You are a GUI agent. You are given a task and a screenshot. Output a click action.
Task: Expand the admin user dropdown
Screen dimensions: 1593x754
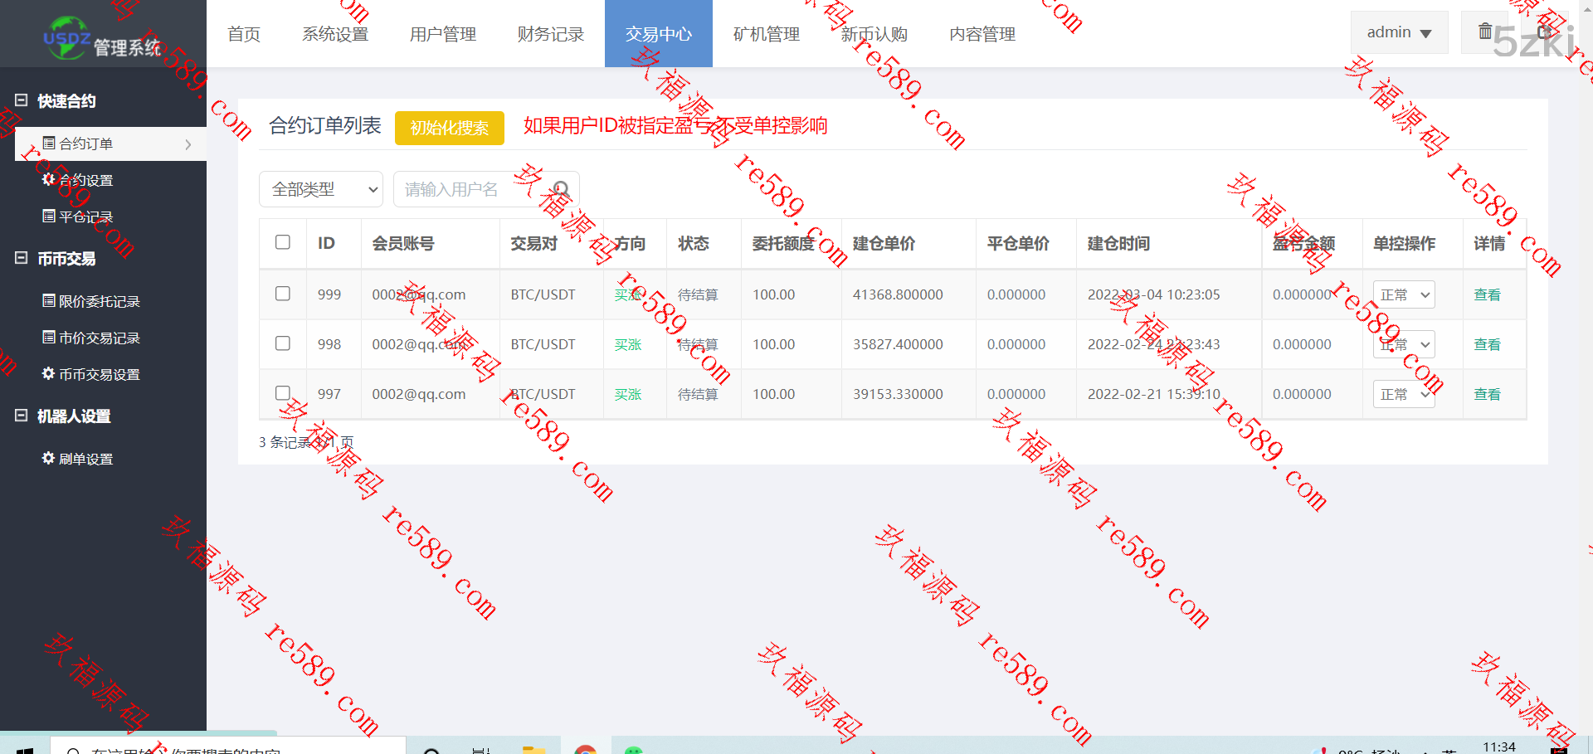click(x=1399, y=32)
